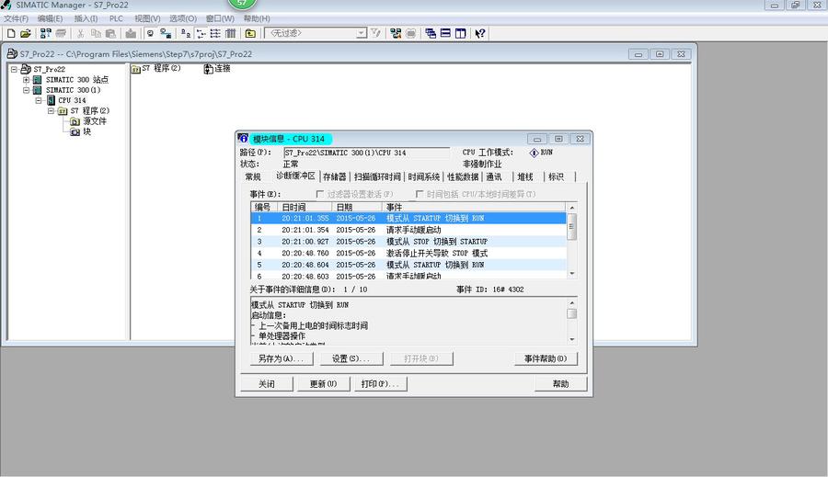Open the 编辑(E) menu
Viewport: 828px width, 477px height.
51,18
